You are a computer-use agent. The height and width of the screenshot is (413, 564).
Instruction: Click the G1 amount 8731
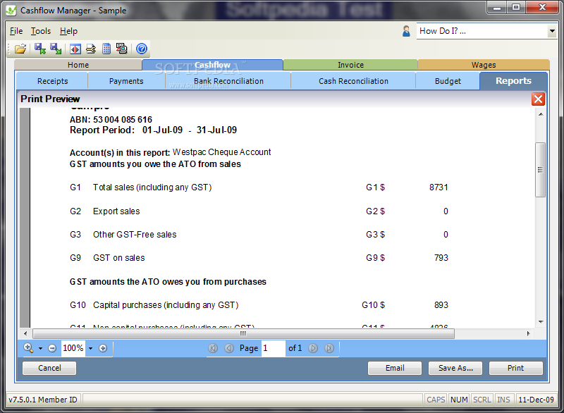pos(439,187)
